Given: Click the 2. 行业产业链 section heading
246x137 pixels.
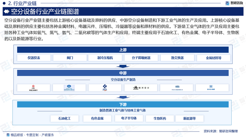Looking at the screenshot, I should point(22,3).
